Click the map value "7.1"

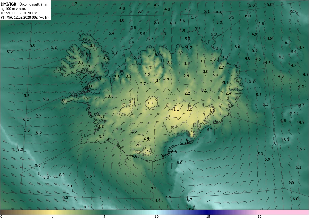(276, 144)
